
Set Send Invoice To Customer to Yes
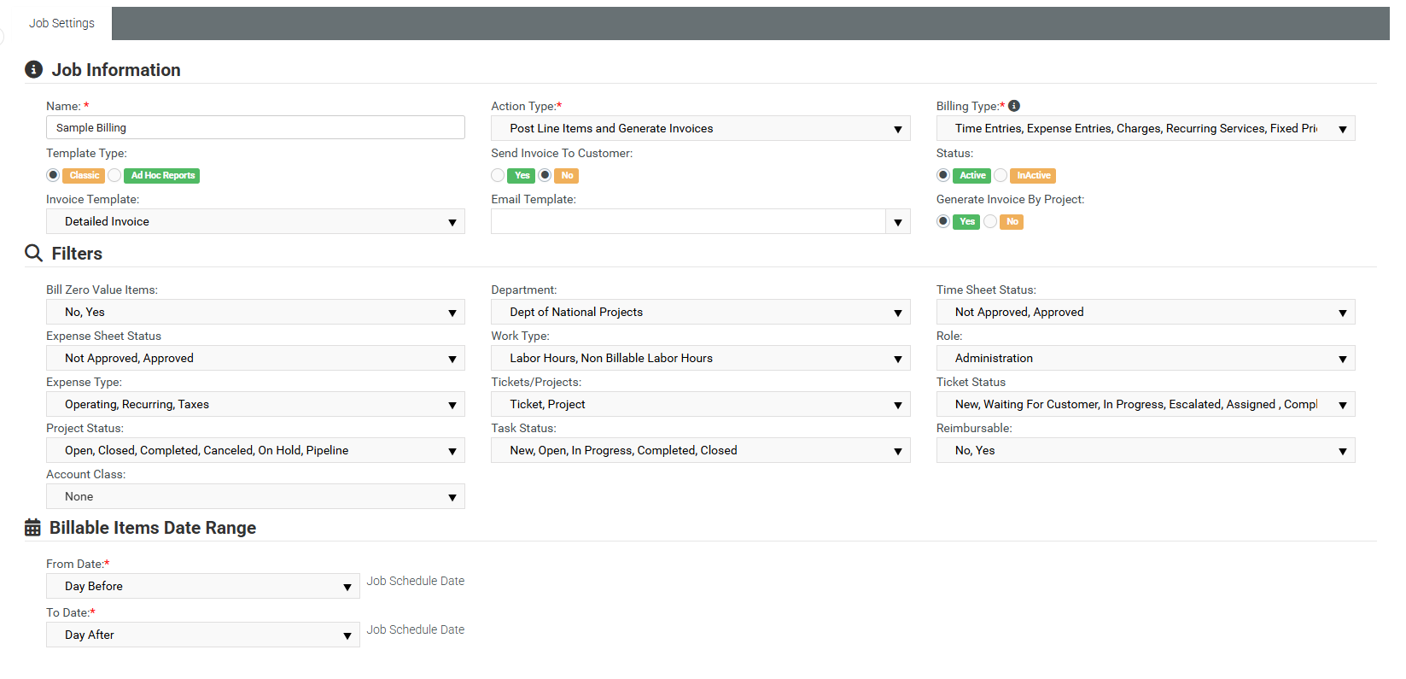coord(498,175)
